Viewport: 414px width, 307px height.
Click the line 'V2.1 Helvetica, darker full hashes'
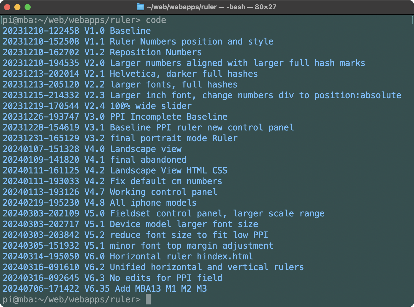pos(171,74)
